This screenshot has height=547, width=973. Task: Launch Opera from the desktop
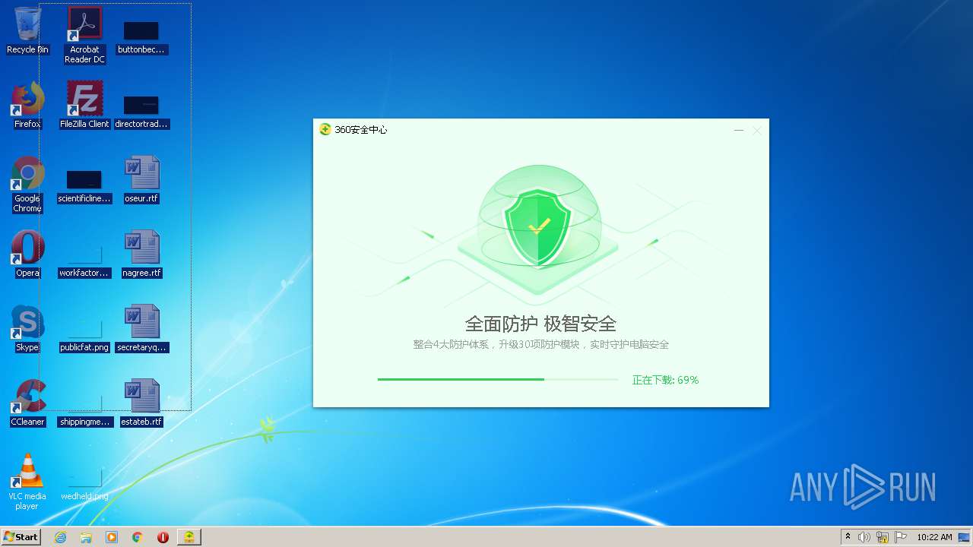[27, 254]
